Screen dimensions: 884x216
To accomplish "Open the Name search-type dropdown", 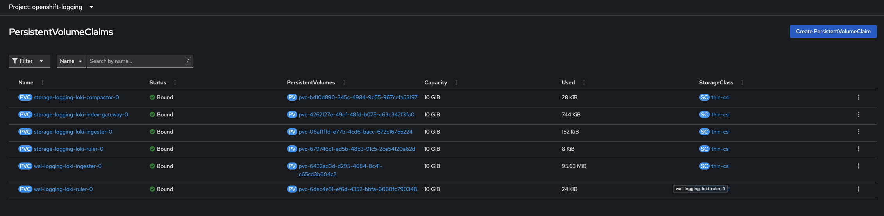I will pyautogui.click(x=71, y=61).
